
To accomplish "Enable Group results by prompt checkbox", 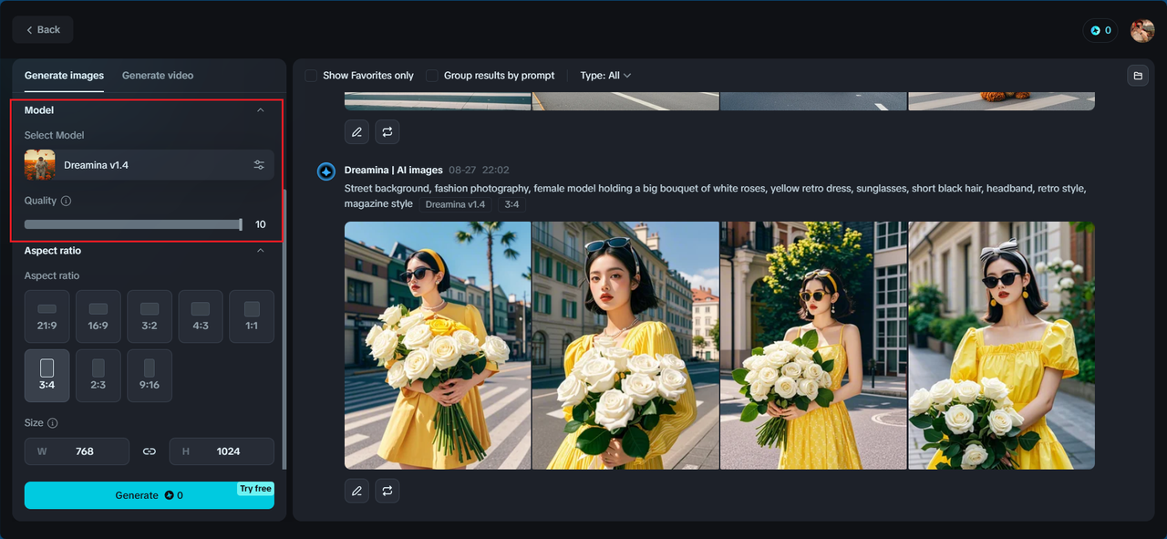I will click(x=432, y=76).
